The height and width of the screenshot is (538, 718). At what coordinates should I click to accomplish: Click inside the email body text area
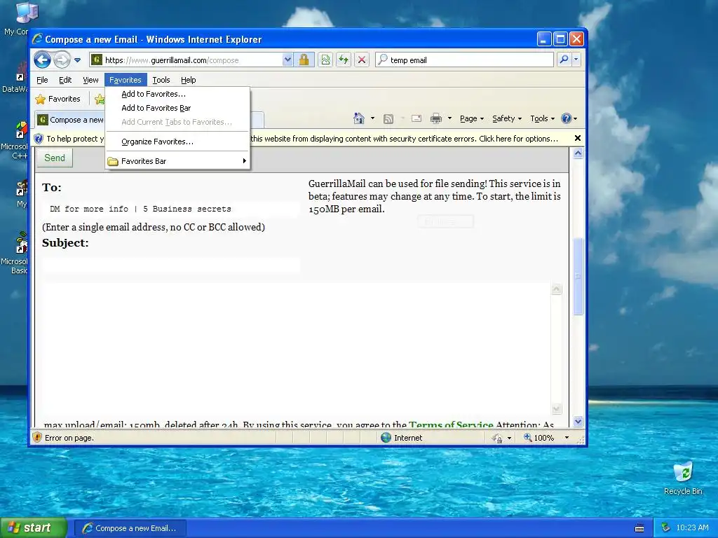click(297, 349)
